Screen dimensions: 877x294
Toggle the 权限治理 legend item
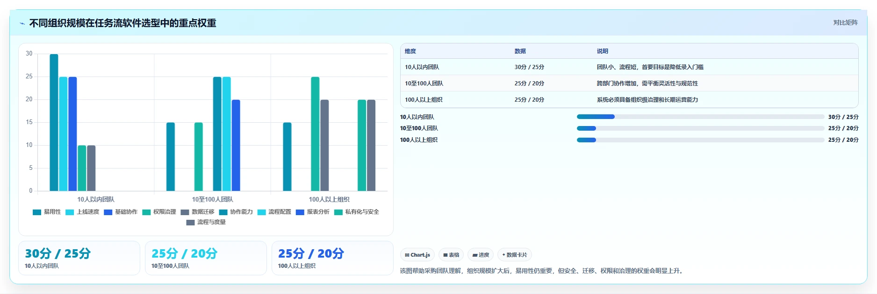[159, 212]
